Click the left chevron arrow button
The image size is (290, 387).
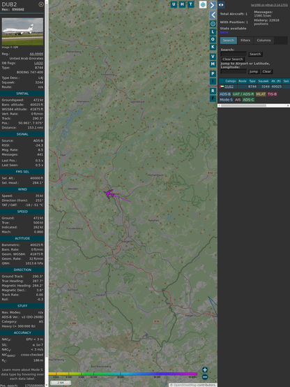[213, 15]
